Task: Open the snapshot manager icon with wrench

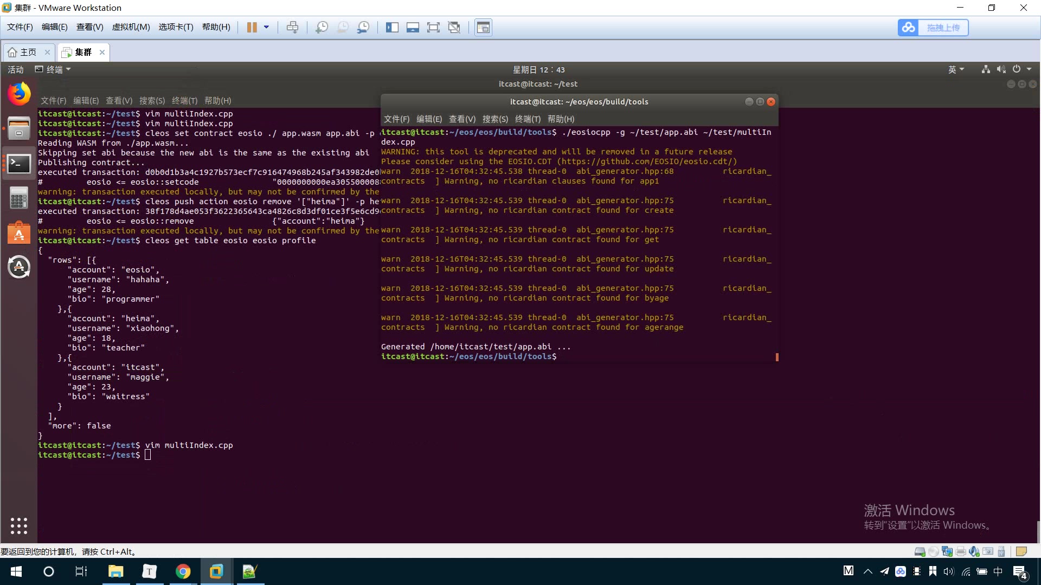Action: pos(363,28)
